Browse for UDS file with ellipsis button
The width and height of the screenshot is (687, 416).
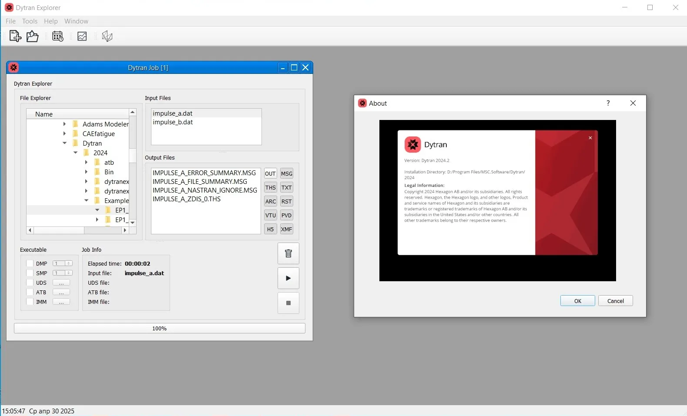(x=61, y=283)
